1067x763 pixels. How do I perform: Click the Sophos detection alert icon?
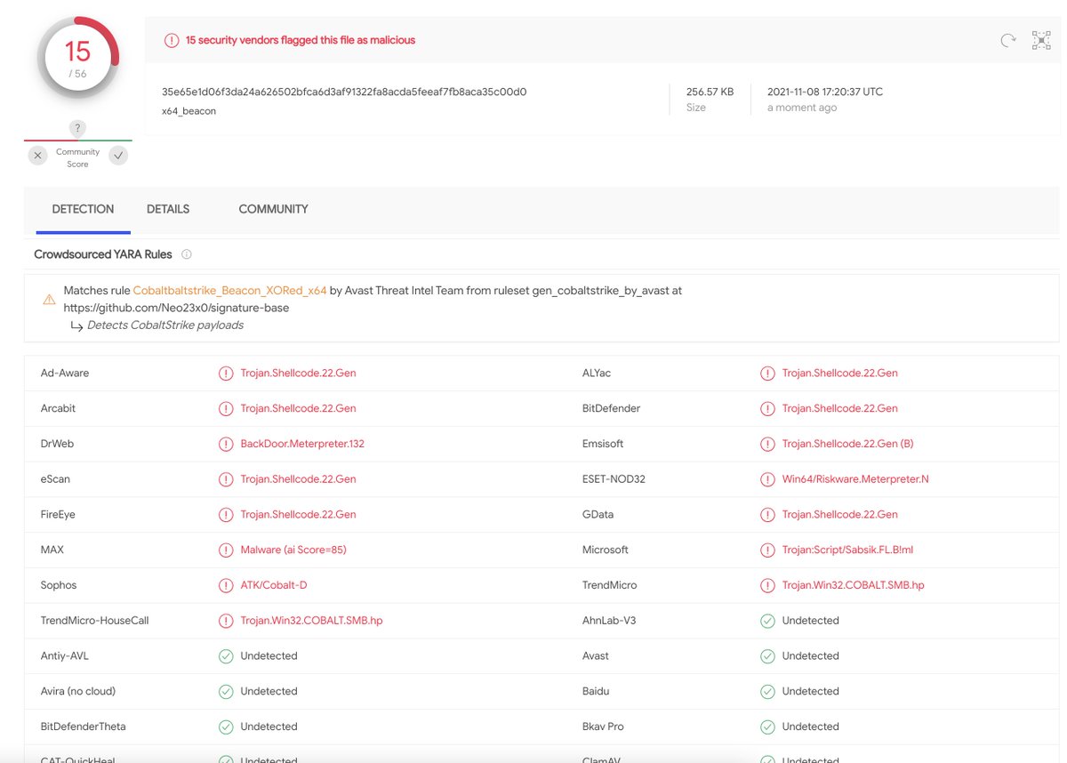226,585
